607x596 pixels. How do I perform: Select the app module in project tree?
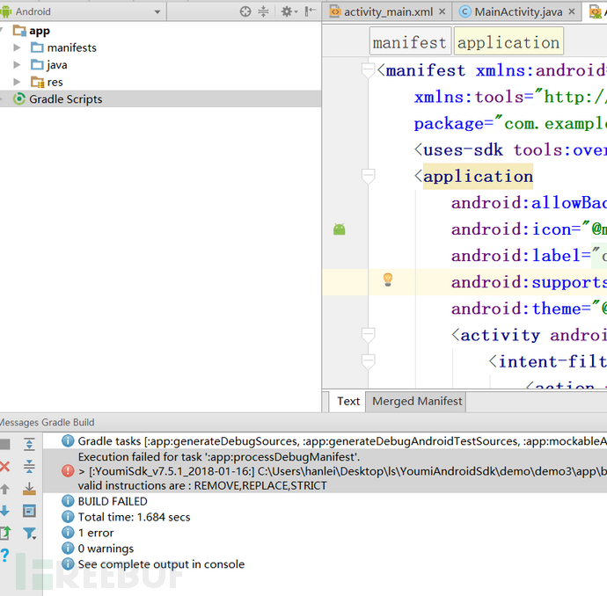point(39,31)
